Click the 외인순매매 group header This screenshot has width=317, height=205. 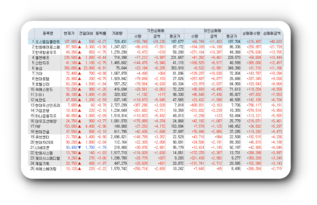pyautogui.click(x=212, y=31)
